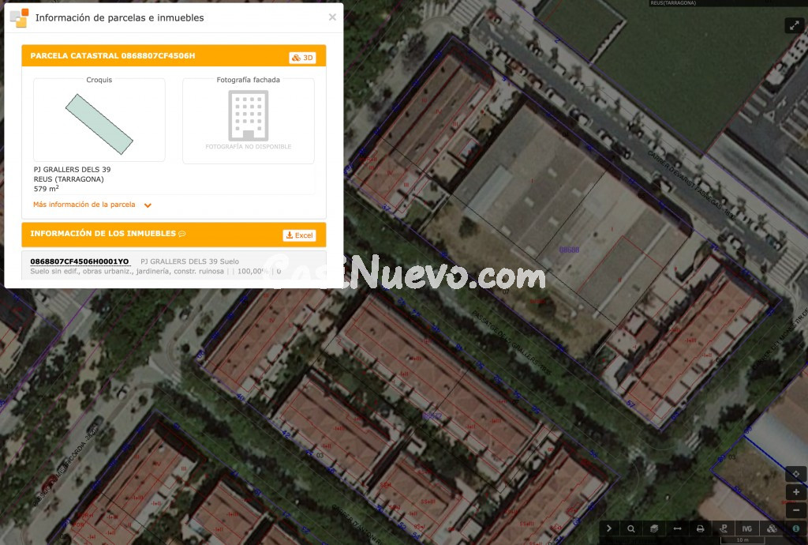The height and width of the screenshot is (545, 808).
Task: Click the Croquis sketch of the parcel
Action: tap(99, 120)
